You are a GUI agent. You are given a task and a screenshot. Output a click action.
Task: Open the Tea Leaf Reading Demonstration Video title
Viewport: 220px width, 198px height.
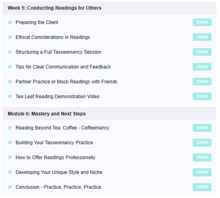(x=58, y=97)
